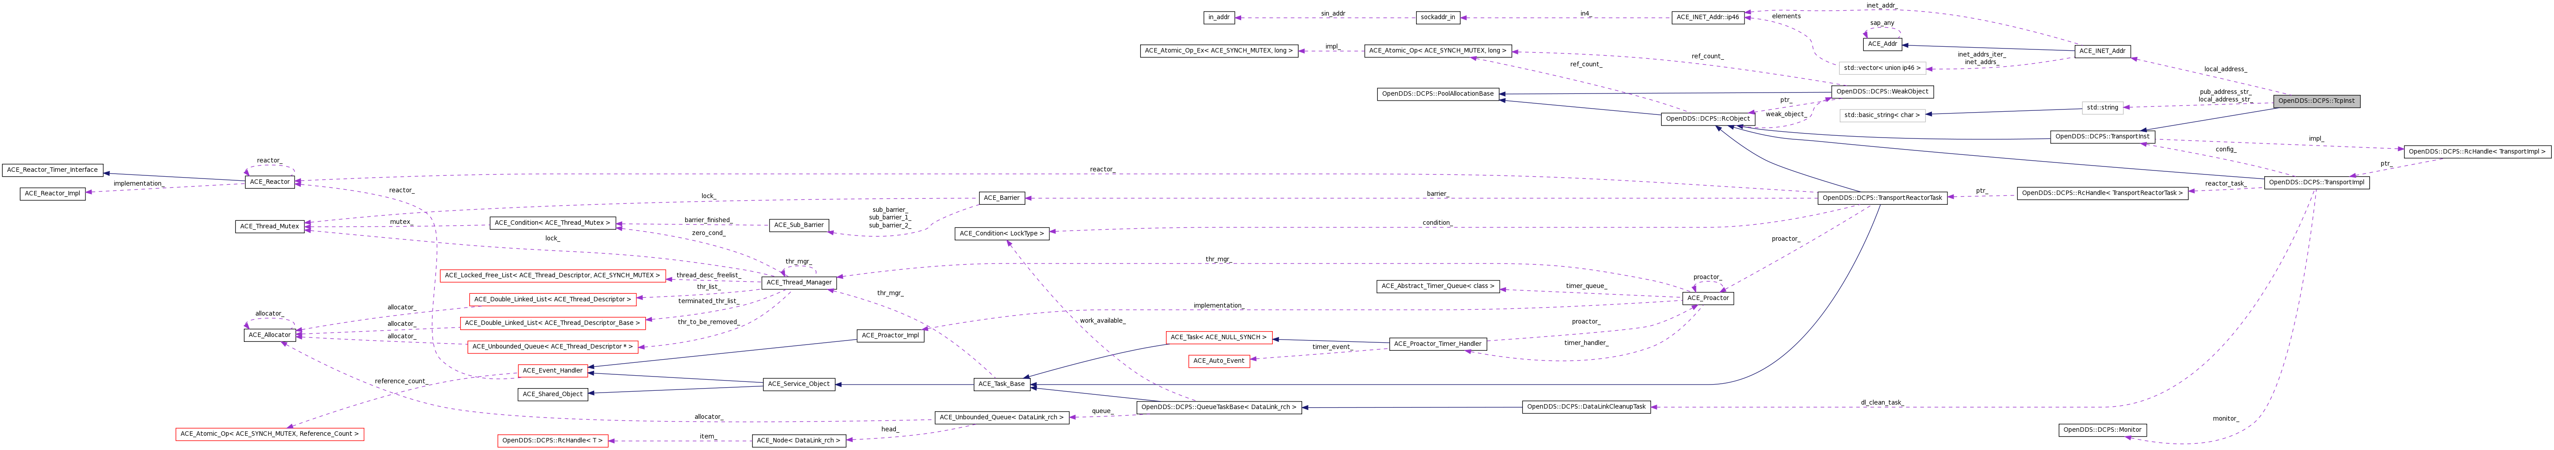Click ACE_Abstract_Timer_Queue< class > node

click(1437, 287)
